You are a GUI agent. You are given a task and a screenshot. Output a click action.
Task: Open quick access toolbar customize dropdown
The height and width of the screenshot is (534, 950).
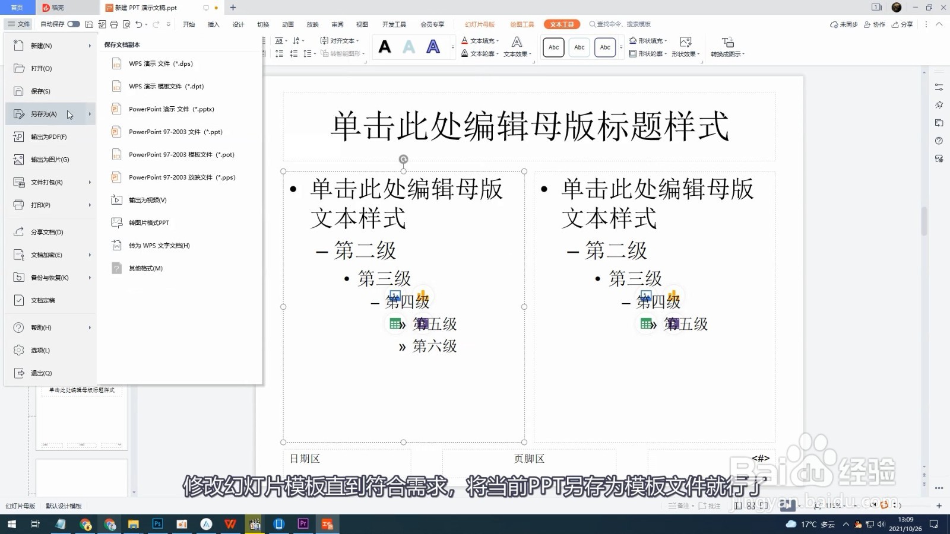(x=169, y=24)
